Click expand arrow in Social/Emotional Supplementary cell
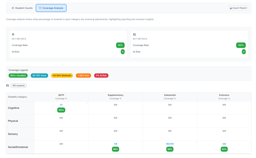This screenshot has height=158, width=256. [141, 142]
